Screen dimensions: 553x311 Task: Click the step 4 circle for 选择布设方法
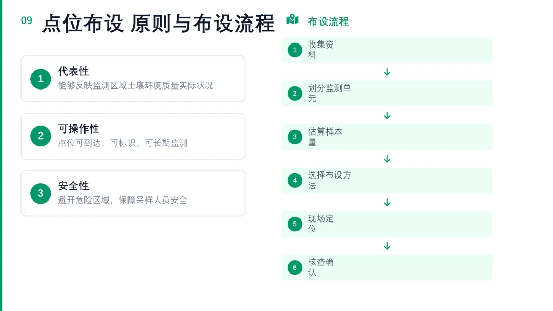point(295,181)
